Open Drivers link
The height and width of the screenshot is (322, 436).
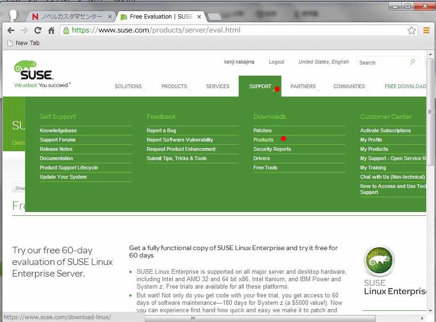(261, 158)
